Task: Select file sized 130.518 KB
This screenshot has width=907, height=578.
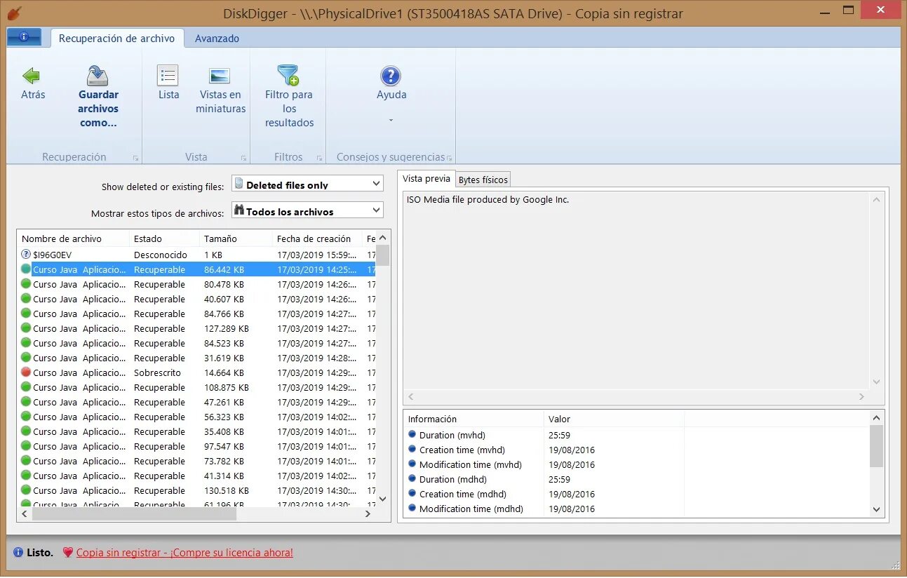Action: 197,490
